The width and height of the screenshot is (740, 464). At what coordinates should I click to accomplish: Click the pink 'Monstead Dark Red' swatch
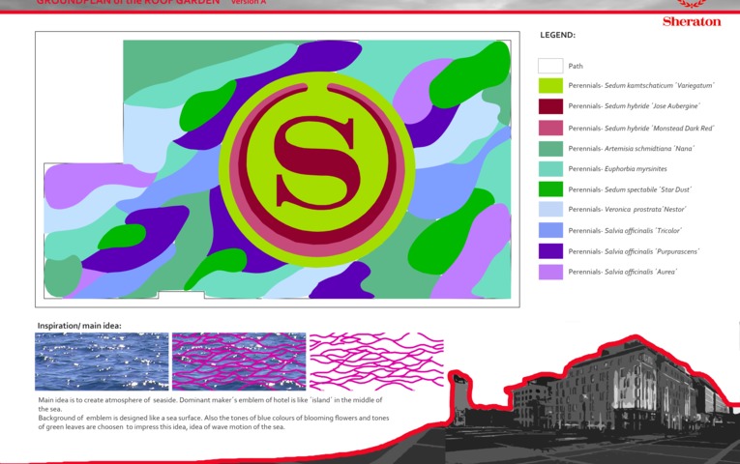(550, 128)
